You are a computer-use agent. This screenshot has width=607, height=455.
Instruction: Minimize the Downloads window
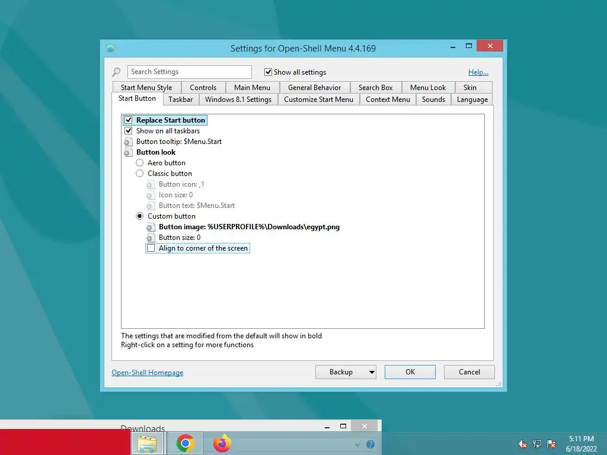pyautogui.click(x=327, y=427)
